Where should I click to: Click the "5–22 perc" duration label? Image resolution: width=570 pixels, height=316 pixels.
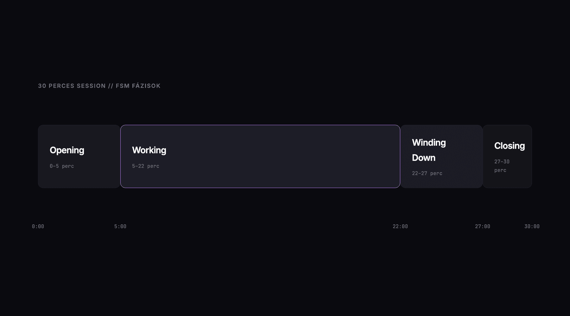coord(146,166)
